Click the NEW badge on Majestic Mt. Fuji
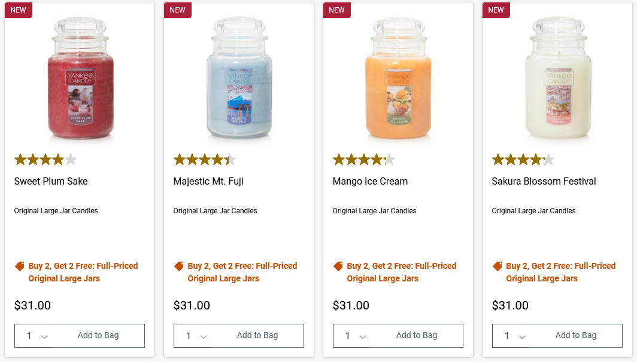Screen dimensions: 637x362 coord(177,10)
